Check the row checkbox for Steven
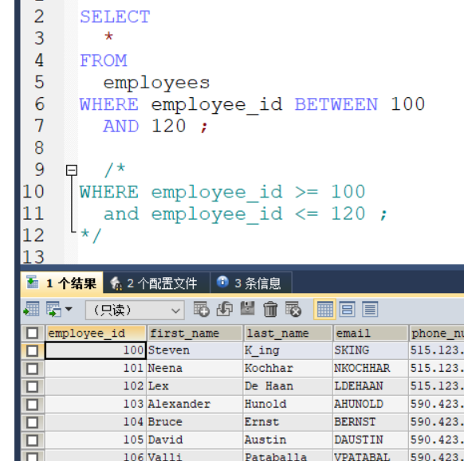 click(32, 351)
